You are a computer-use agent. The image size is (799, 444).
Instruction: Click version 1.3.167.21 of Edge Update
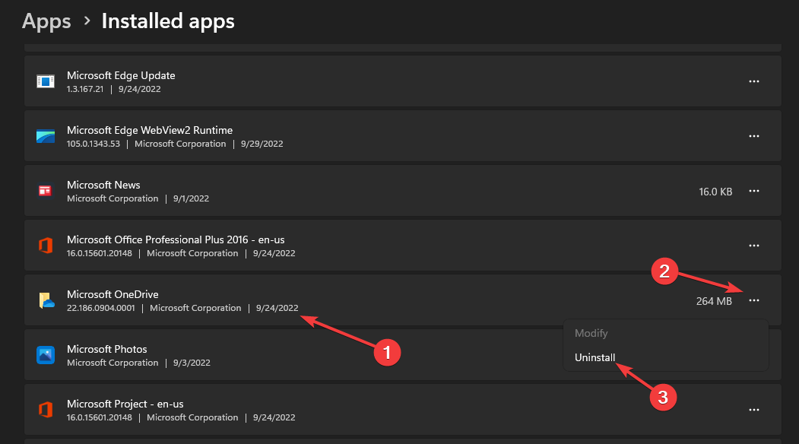click(85, 89)
